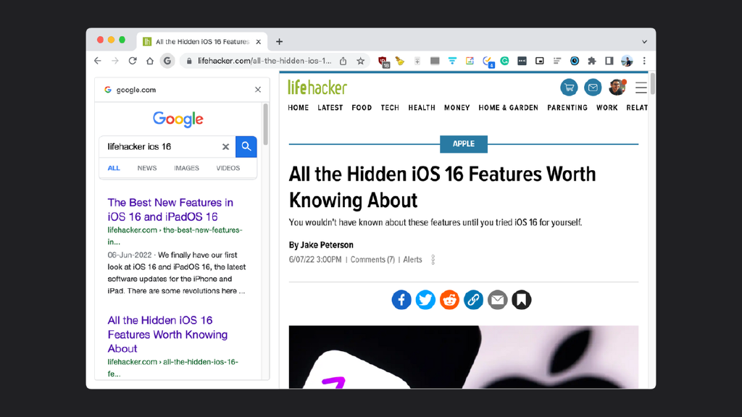Click the side panel vertical scrollbar

(265, 125)
